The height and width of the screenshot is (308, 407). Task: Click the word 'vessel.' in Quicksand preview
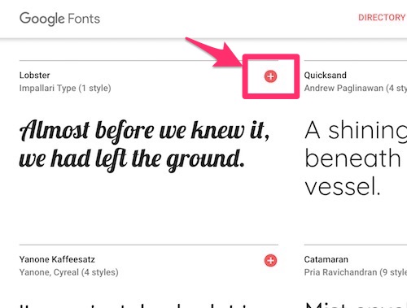(343, 186)
